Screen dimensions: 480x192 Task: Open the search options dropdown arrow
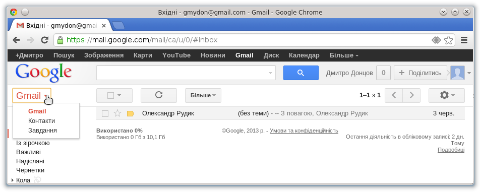(x=270, y=73)
